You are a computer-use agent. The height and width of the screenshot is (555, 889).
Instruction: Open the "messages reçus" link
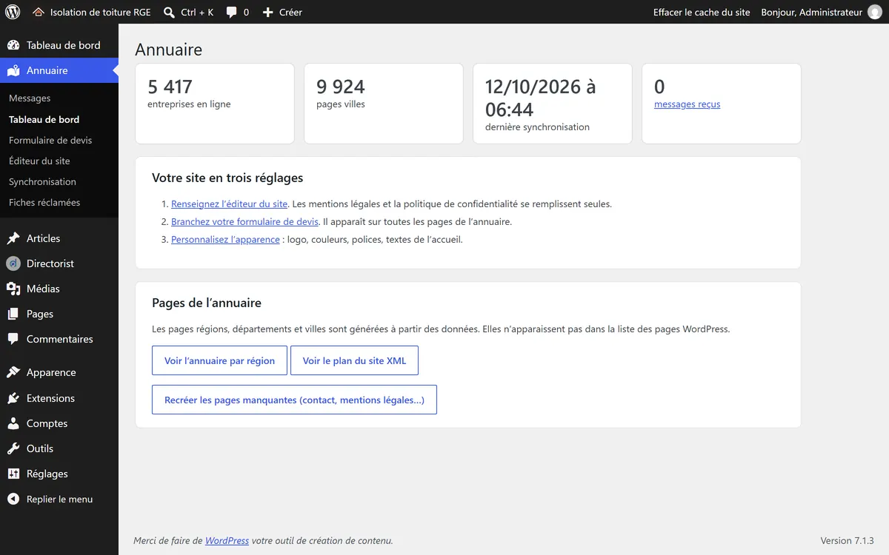click(687, 104)
